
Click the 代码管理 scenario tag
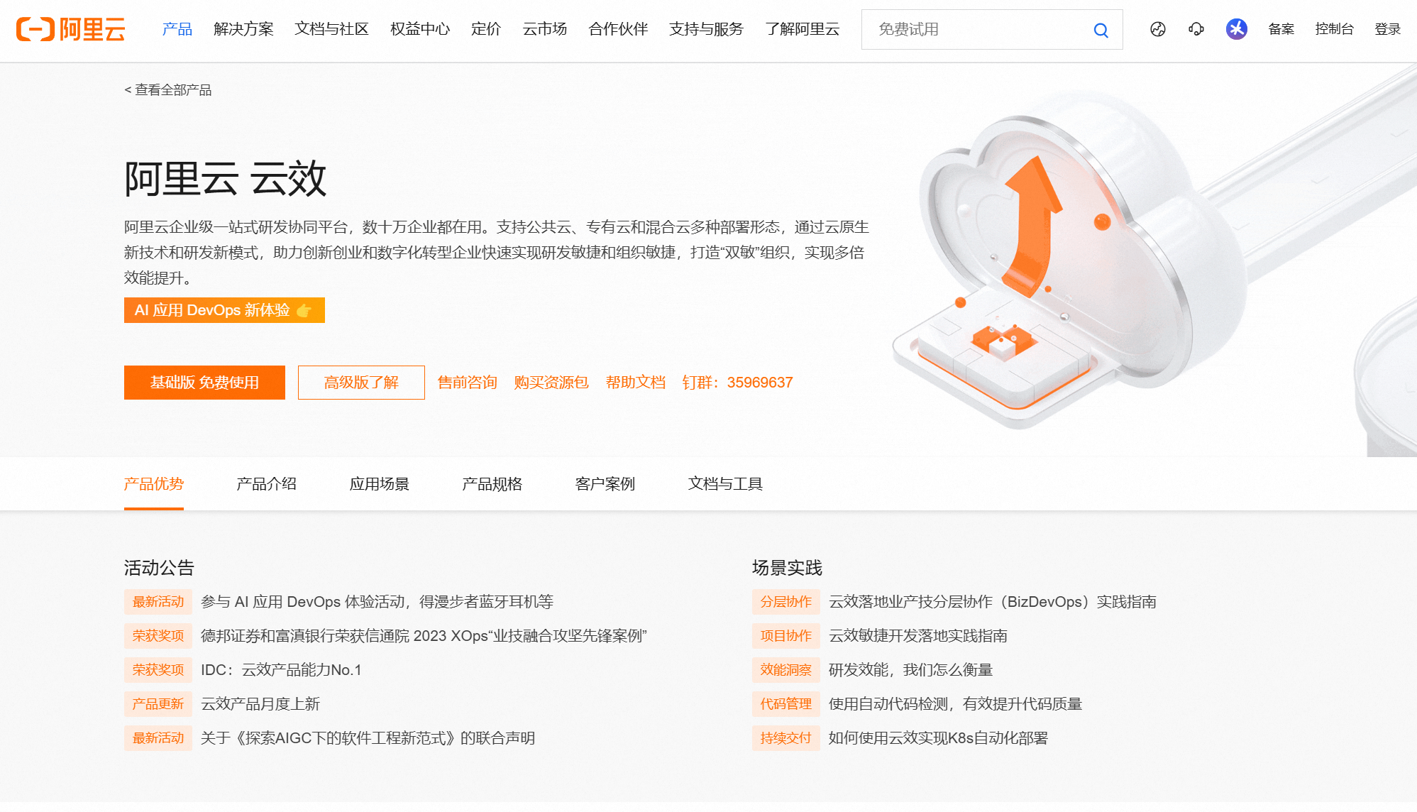[x=785, y=704]
